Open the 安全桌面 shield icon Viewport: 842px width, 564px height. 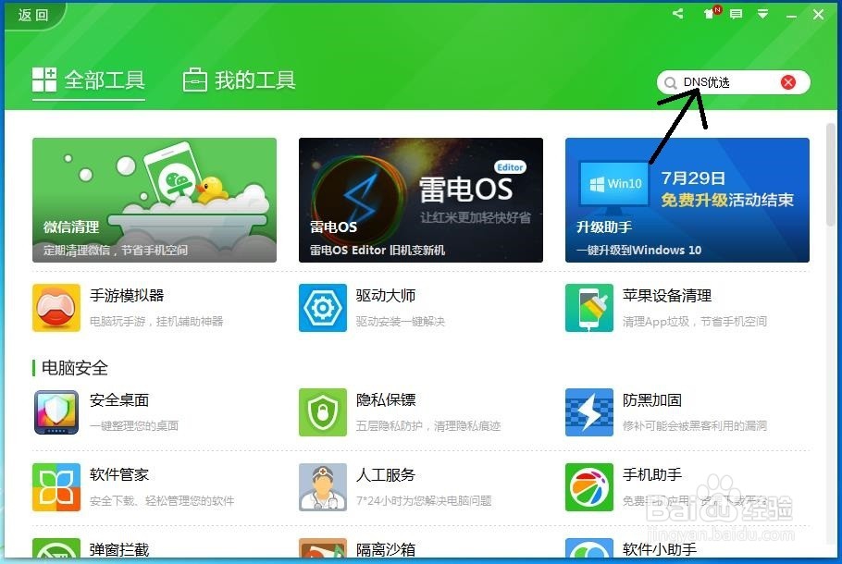pyautogui.click(x=56, y=412)
